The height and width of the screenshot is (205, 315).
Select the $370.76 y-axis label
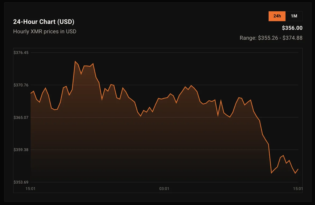click(21, 85)
